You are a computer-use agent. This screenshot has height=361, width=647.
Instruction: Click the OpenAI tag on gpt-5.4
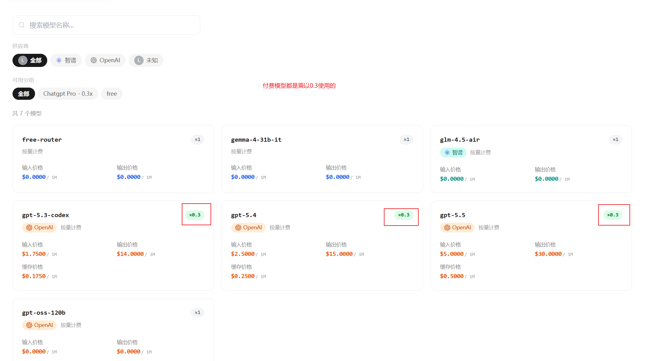tap(248, 227)
